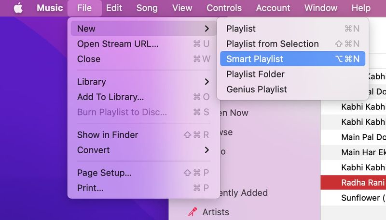Open the Account menu

273,8
